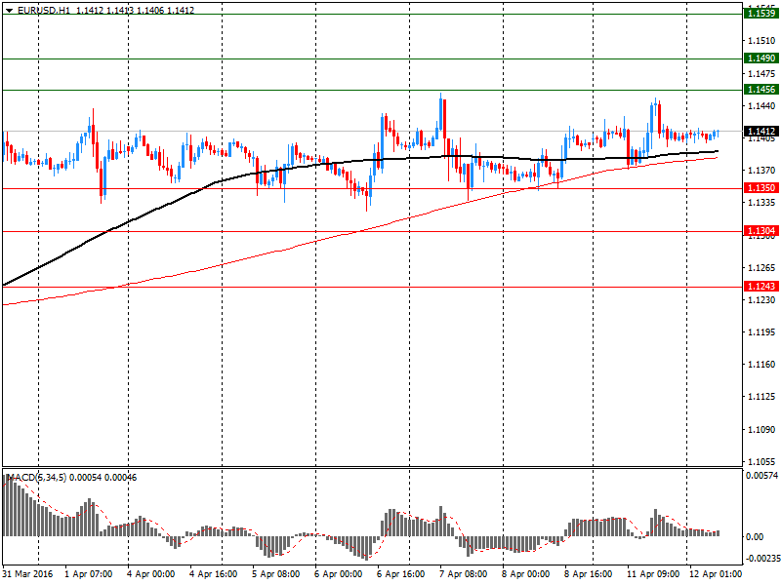Click the 0.00 MACD scale value
This screenshot has width=781, height=585.
(755, 537)
